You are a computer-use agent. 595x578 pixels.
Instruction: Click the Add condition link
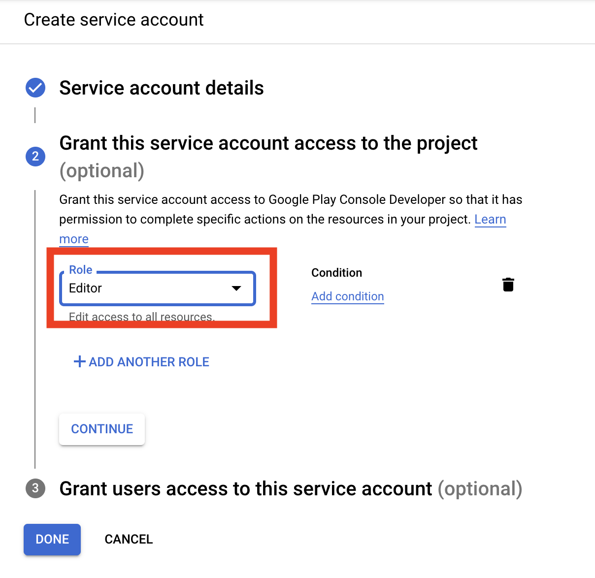click(347, 296)
